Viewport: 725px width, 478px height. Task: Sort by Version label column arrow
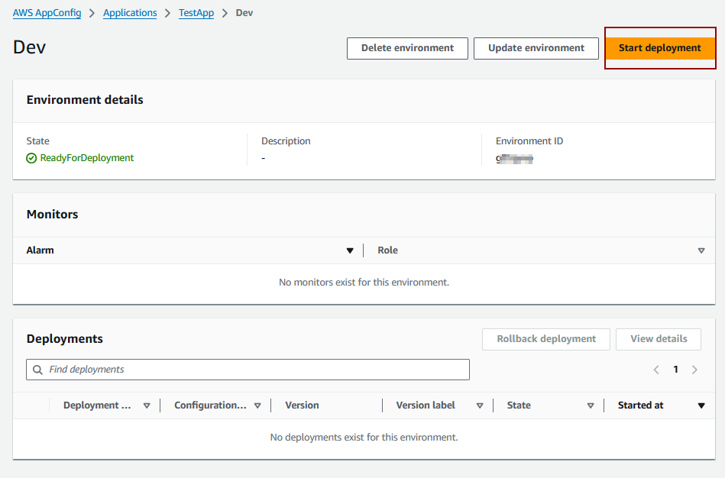[480, 405]
